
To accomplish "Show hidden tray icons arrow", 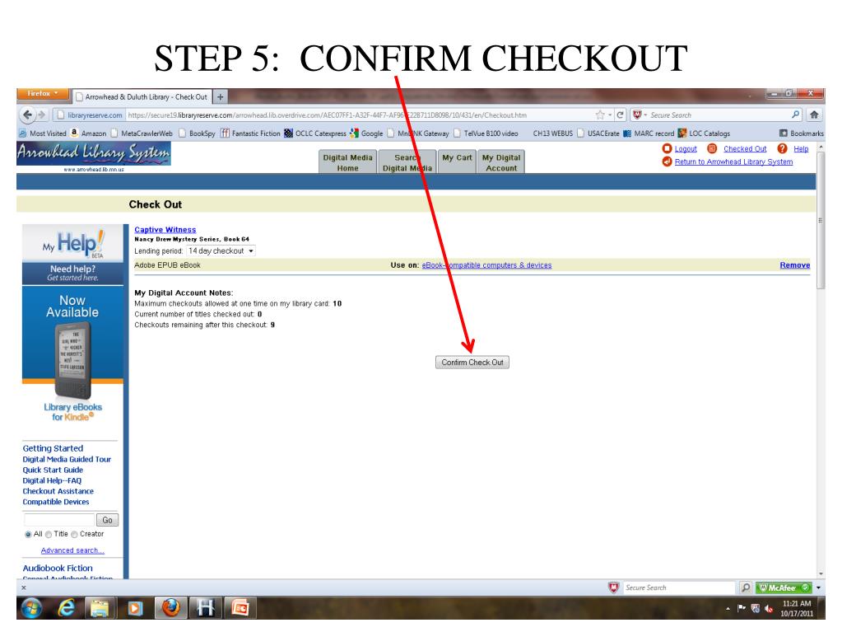I will coord(728,609).
